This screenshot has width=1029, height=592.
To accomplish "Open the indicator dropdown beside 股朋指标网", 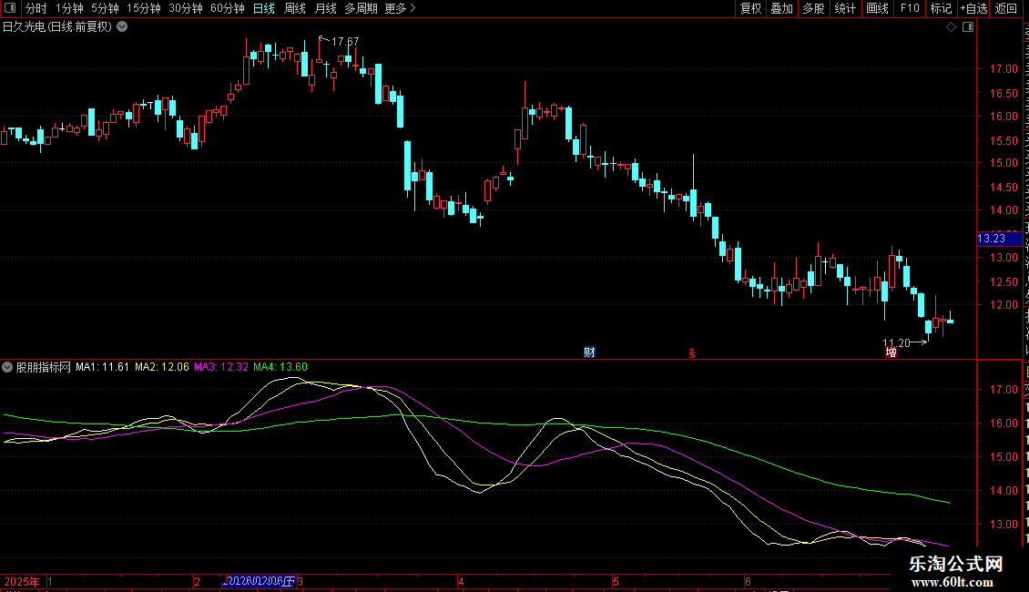I will 7,367.
